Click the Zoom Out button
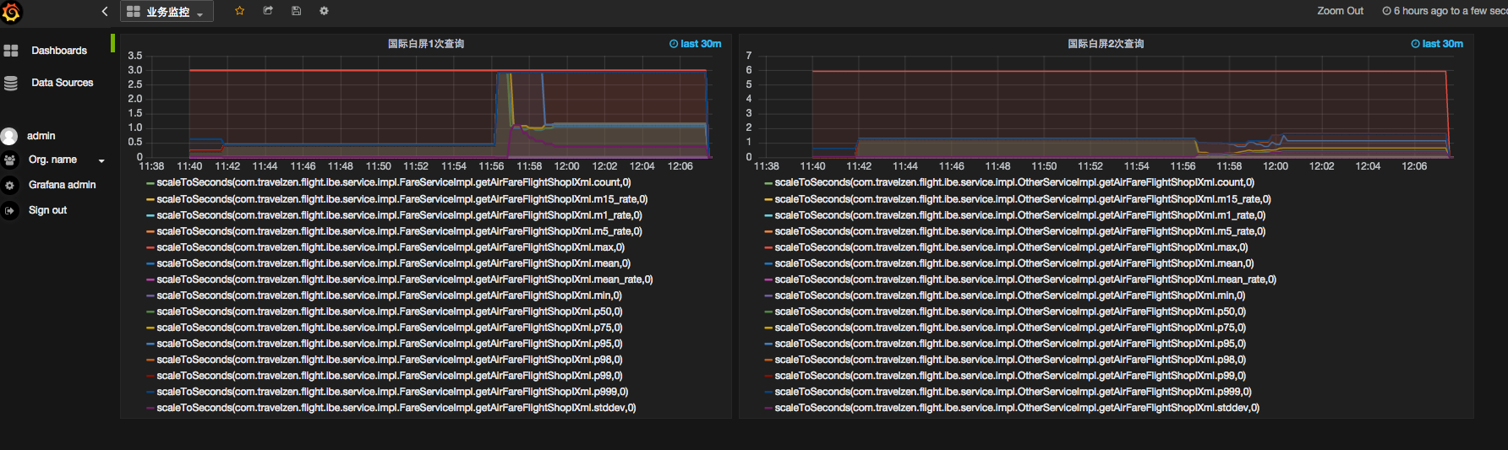This screenshot has height=450, width=1508. pyautogui.click(x=1340, y=11)
